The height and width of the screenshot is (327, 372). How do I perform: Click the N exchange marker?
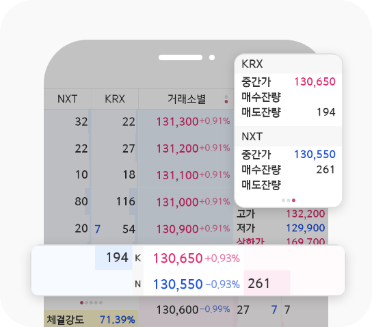point(138,284)
